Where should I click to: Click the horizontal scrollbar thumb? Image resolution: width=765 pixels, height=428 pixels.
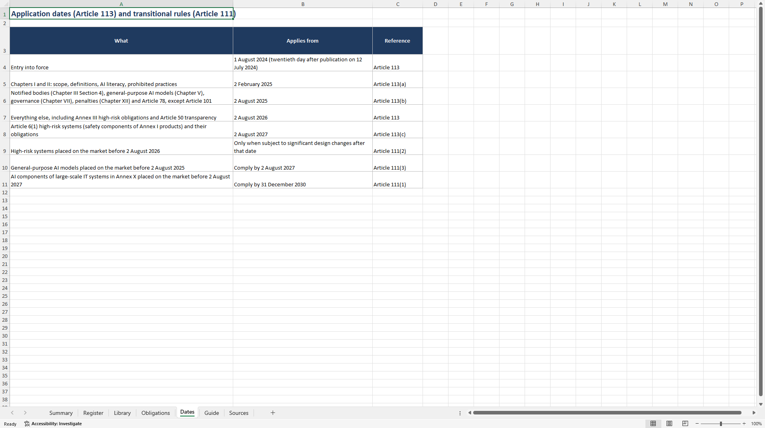[607, 413]
